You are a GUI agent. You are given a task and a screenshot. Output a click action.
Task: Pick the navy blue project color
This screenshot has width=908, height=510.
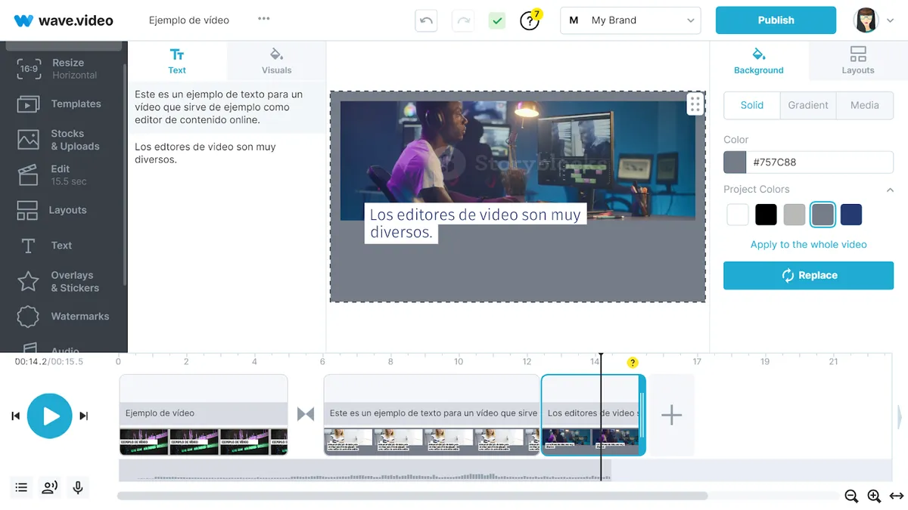point(851,215)
